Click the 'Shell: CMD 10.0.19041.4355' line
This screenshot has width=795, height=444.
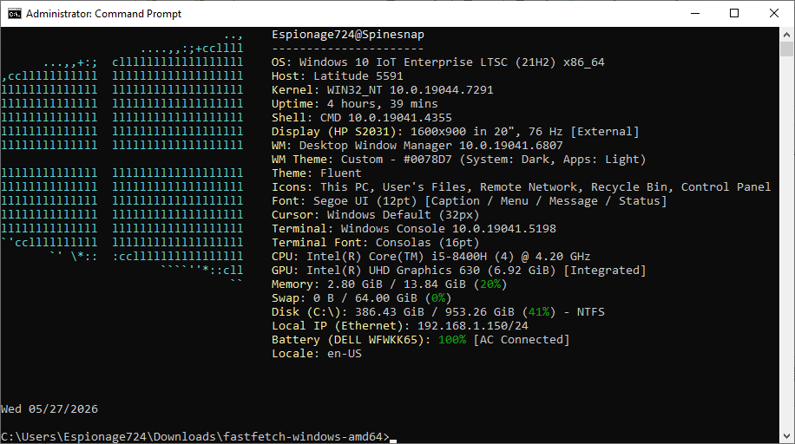tap(362, 118)
